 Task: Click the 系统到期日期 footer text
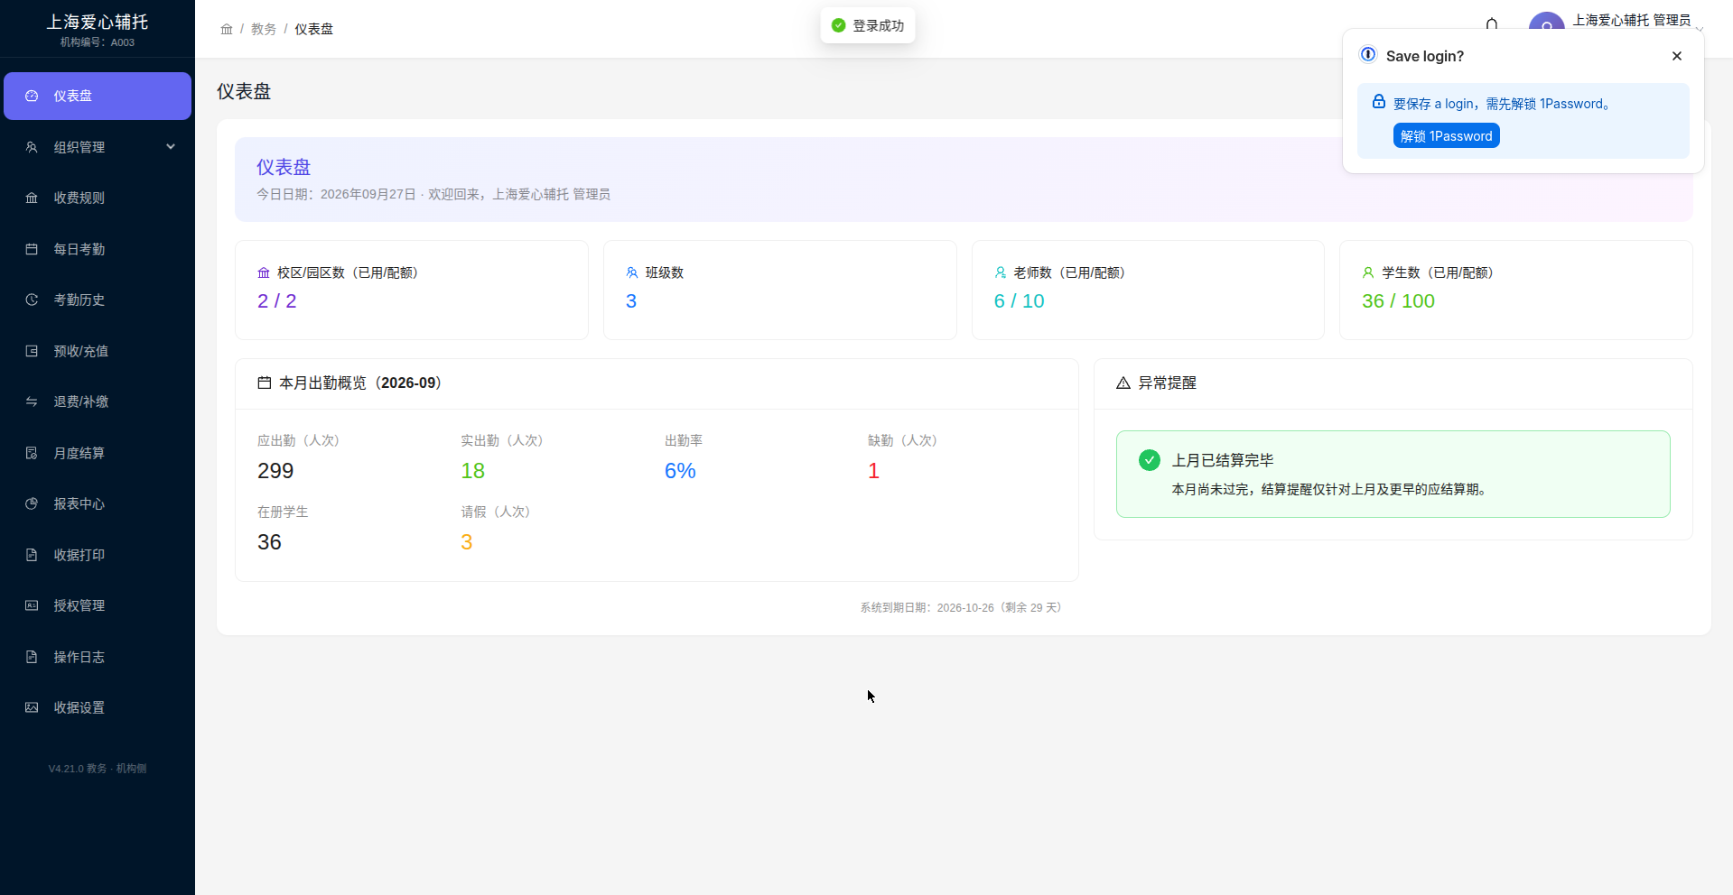[963, 608]
